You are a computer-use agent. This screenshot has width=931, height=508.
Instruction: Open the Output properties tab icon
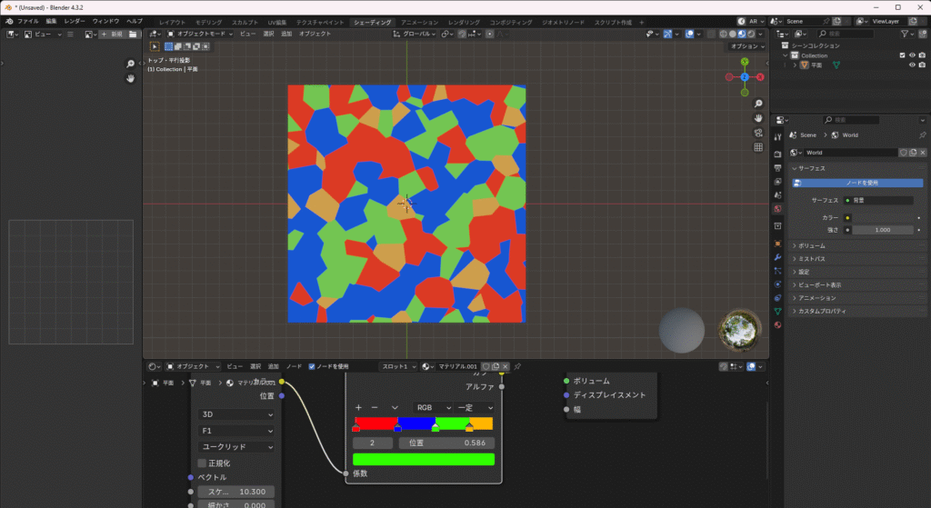click(778, 167)
